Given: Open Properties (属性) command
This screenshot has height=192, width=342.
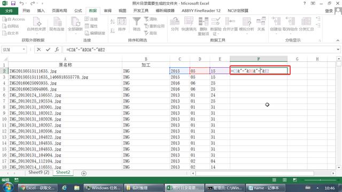Looking at the screenshot, I should 91,26.
